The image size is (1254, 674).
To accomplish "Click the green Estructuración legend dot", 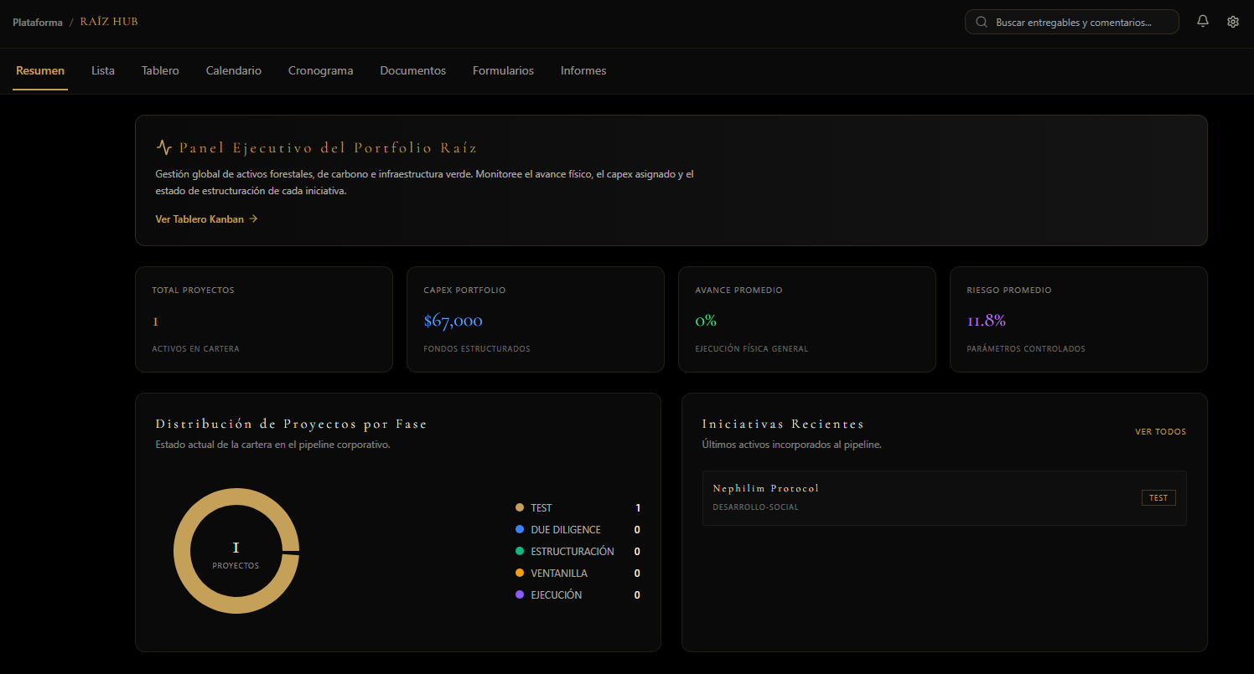I will [520, 551].
